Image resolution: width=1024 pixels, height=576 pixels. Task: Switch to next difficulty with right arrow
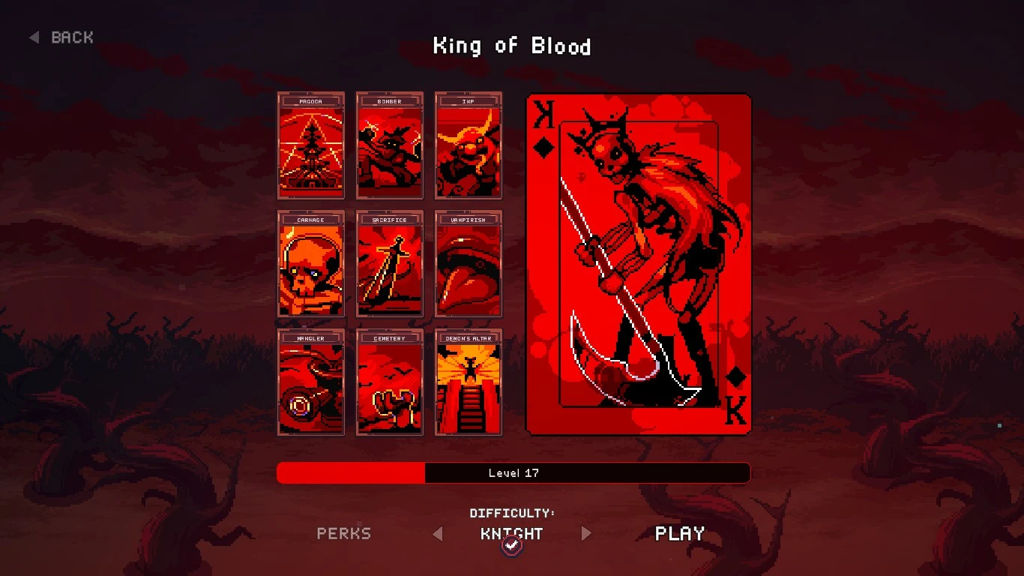click(x=586, y=533)
